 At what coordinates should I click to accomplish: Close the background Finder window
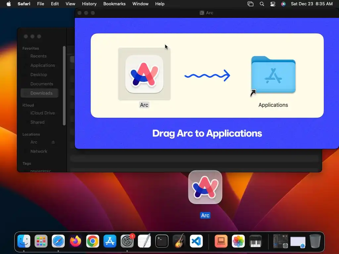26,36
